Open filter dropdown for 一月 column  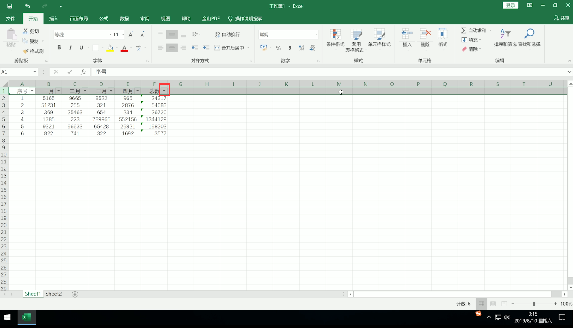pyautogui.click(x=58, y=91)
